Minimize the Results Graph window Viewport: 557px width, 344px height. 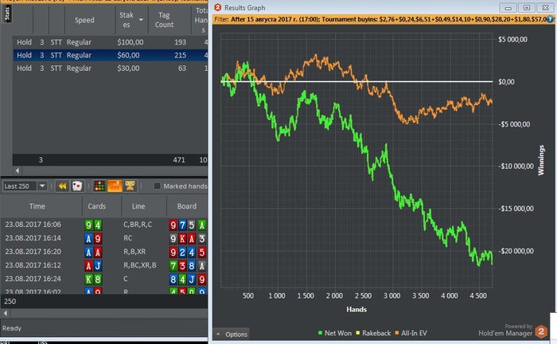tap(508, 7)
